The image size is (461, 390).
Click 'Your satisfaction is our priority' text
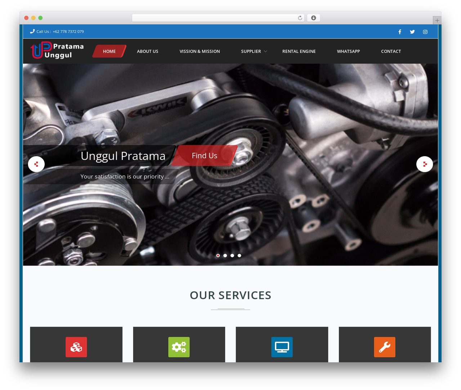point(125,176)
